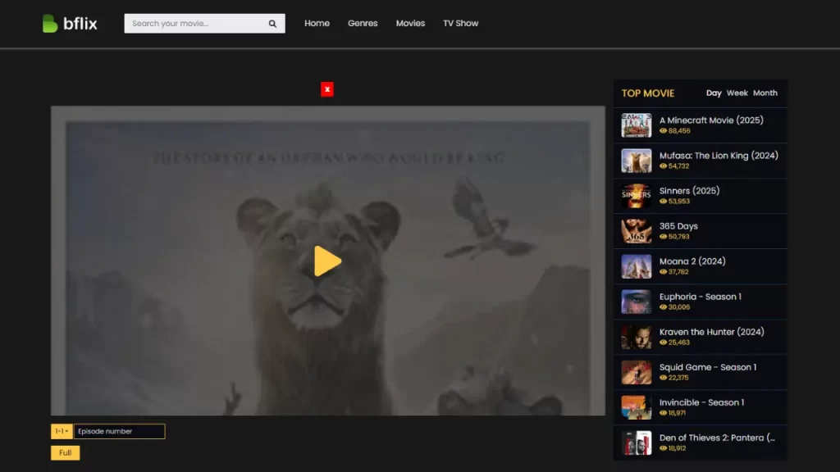Click Euphoria poster thumbnail
The height and width of the screenshot is (472, 840).
point(637,302)
